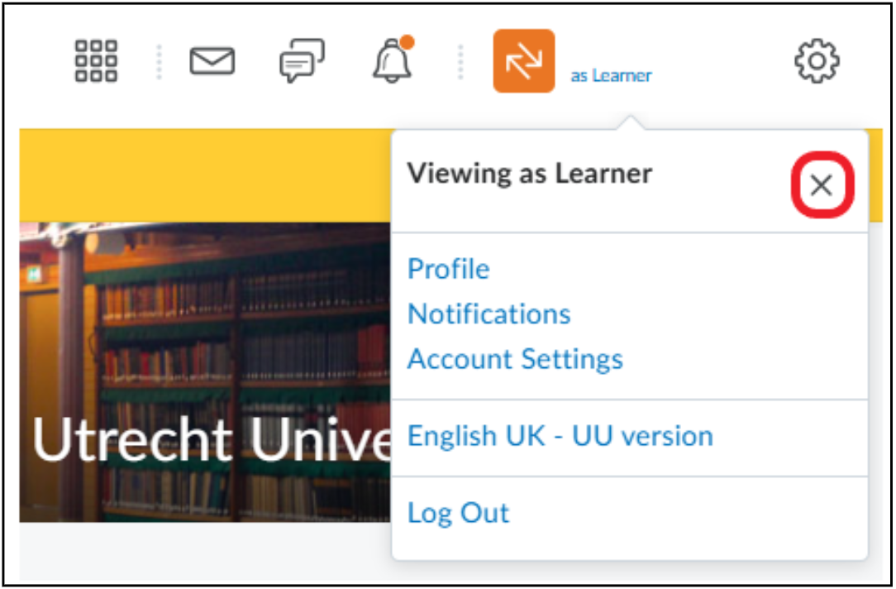Click the Utrecht University library banner image
896x589 pixels.
pos(205,371)
